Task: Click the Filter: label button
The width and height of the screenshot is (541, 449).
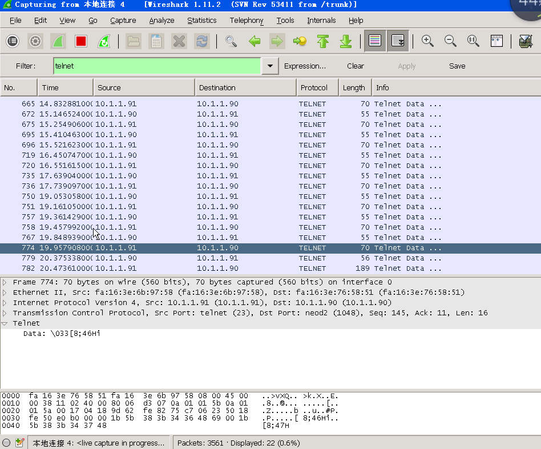Action: 26,66
